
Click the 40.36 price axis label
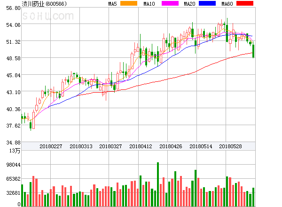[13, 109]
